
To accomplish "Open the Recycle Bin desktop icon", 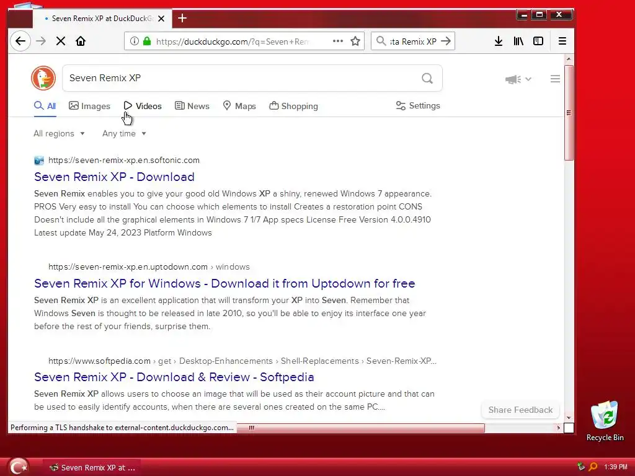I will pos(605,421).
